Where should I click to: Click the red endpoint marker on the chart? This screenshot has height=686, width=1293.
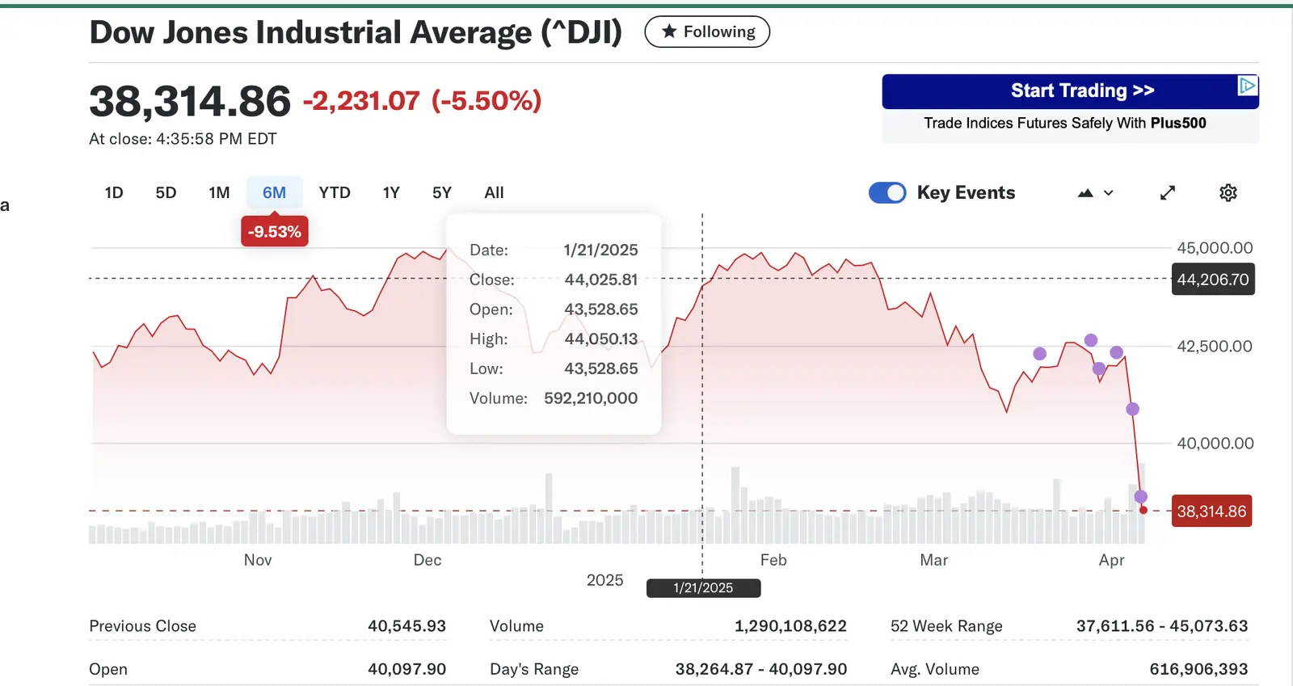(1143, 510)
